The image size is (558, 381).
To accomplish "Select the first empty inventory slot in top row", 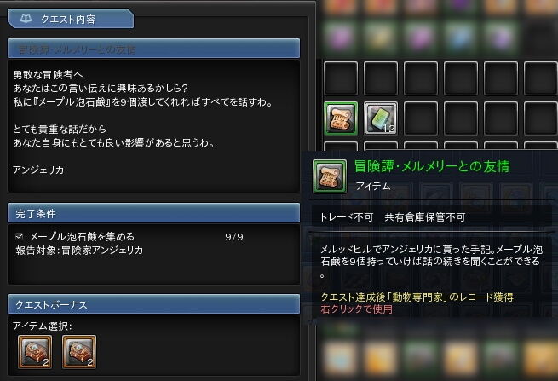I will coord(341,78).
